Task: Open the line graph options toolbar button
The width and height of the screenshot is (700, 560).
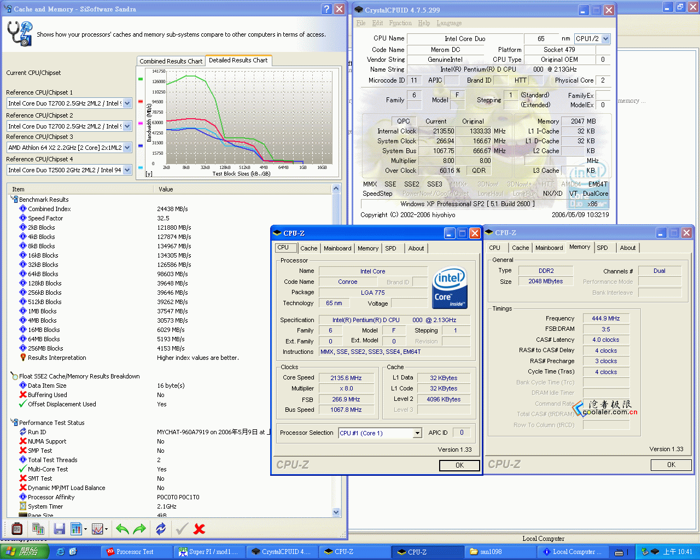Action: click(x=99, y=529)
